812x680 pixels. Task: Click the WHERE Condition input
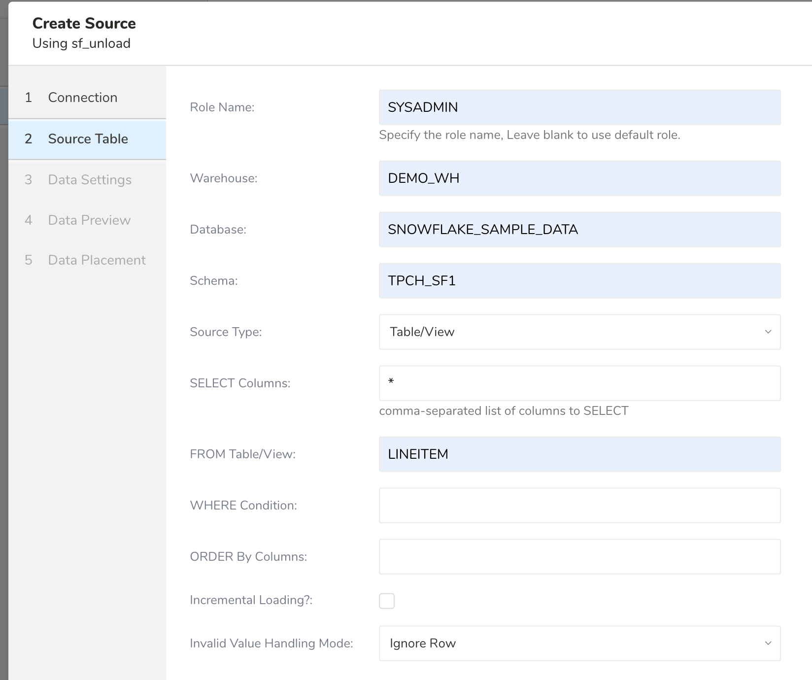tap(579, 506)
